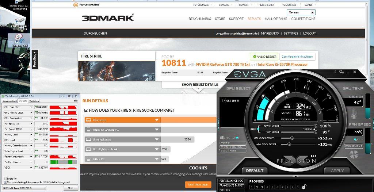
Task: Open EVGA Precision settings gear
Action: pos(341,72)
